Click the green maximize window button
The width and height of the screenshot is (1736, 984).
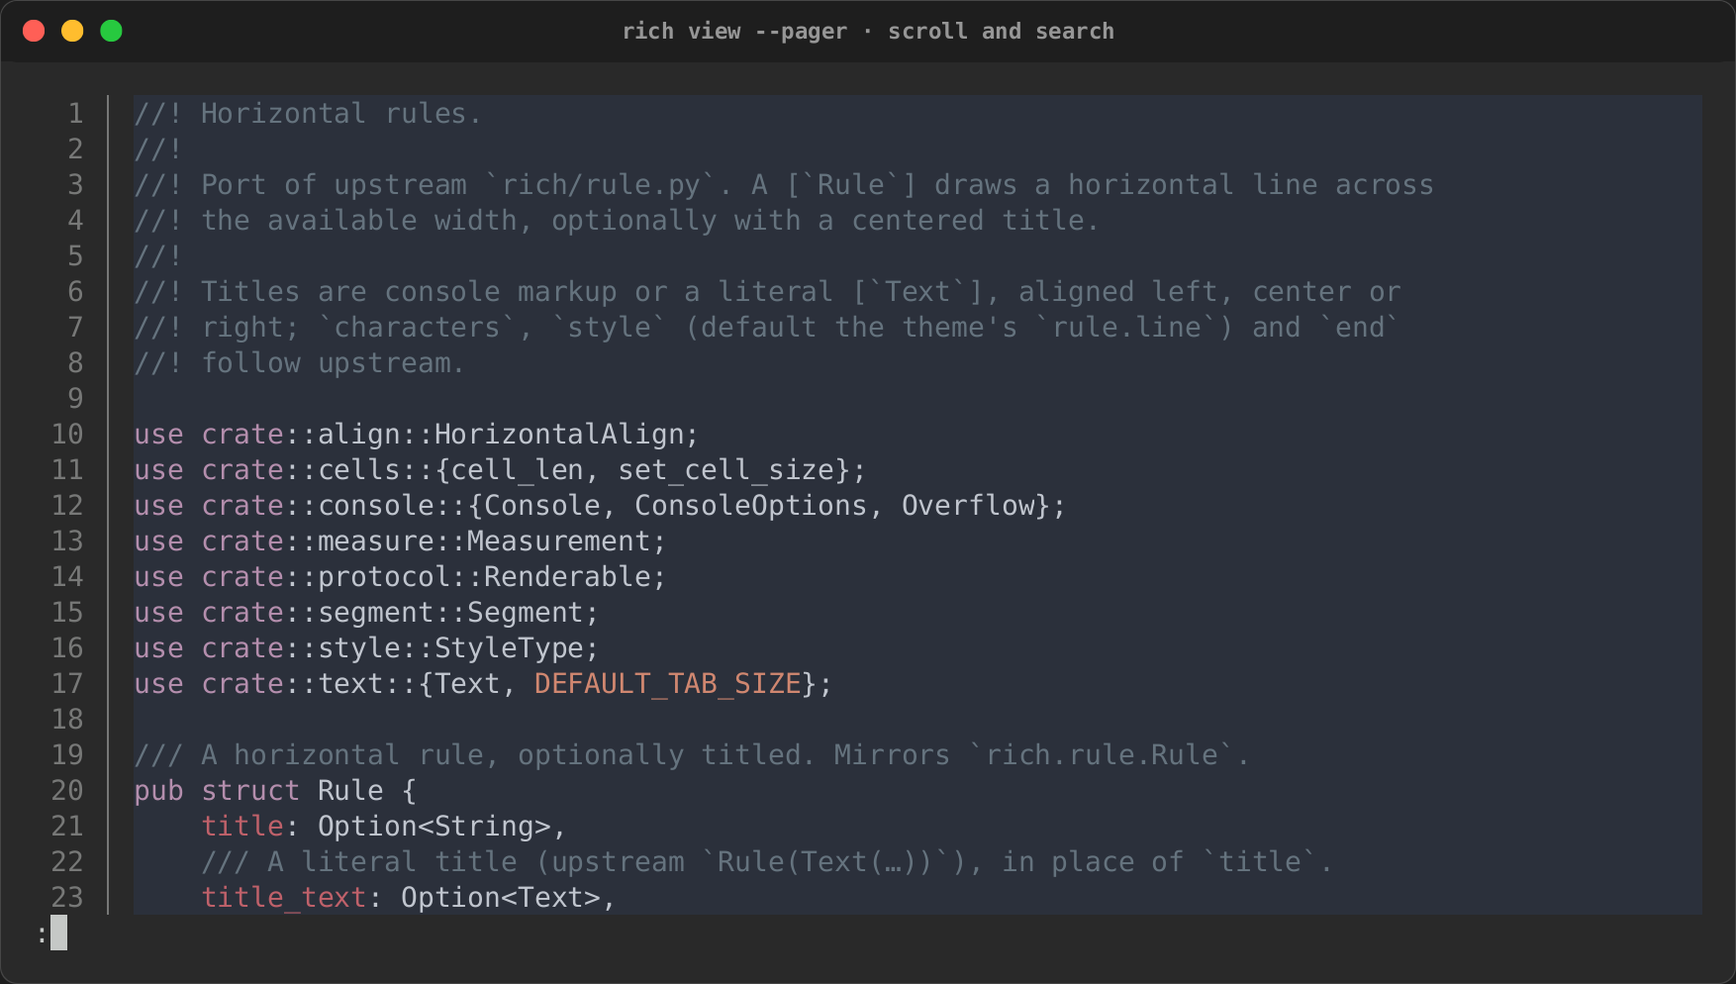112,31
